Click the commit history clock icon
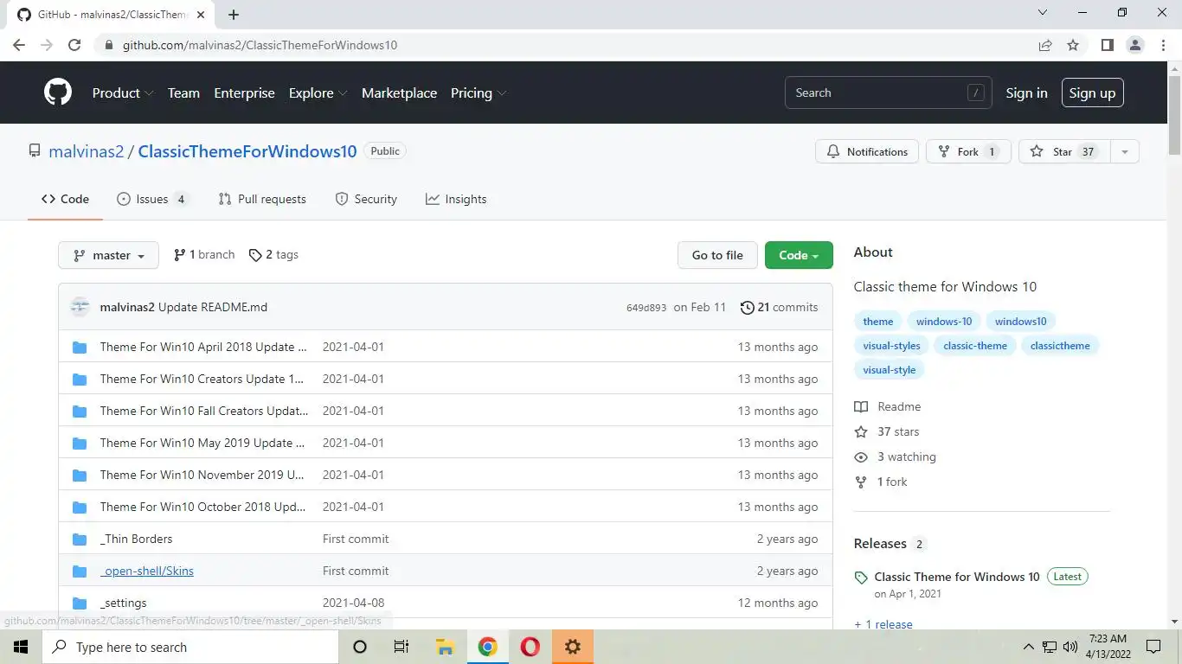This screenshot has height=664, width=1182. pos(748,307)
